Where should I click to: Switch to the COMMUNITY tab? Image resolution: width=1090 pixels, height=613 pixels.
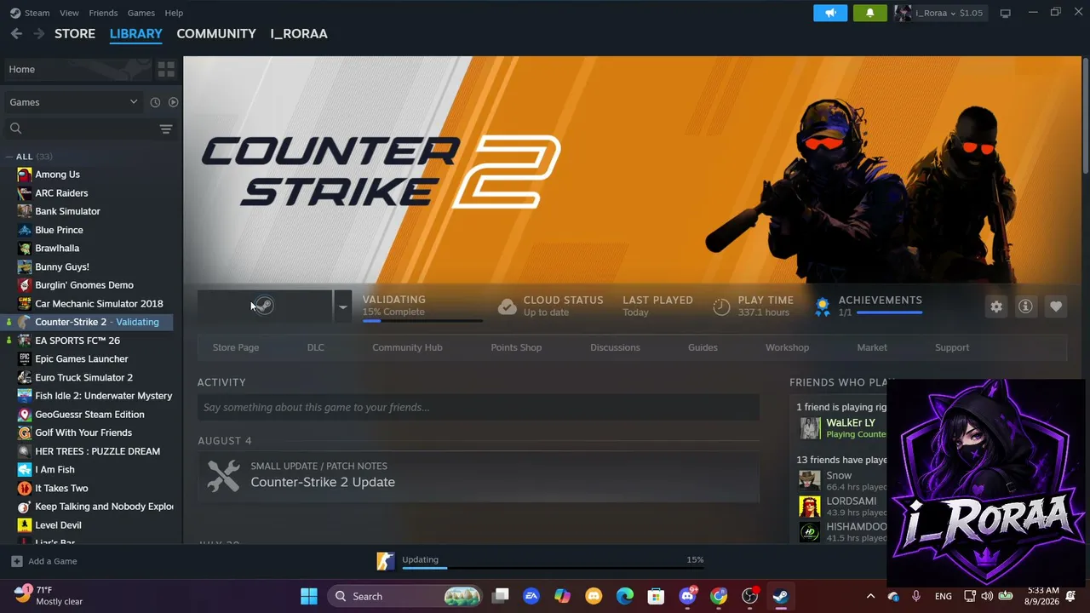tap(216, 34)
